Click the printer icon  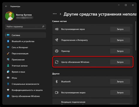point(57,51)
